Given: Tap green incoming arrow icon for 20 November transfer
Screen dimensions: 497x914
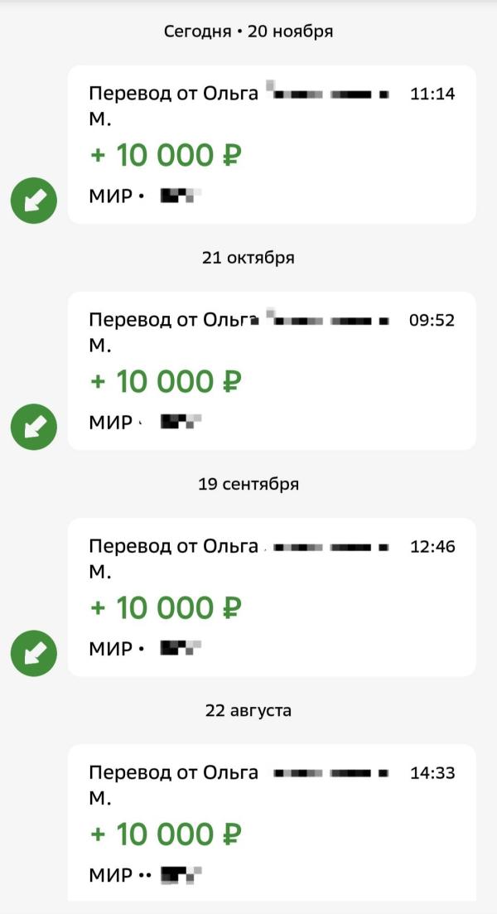Looking at the screenshot, I should point(34,200).
